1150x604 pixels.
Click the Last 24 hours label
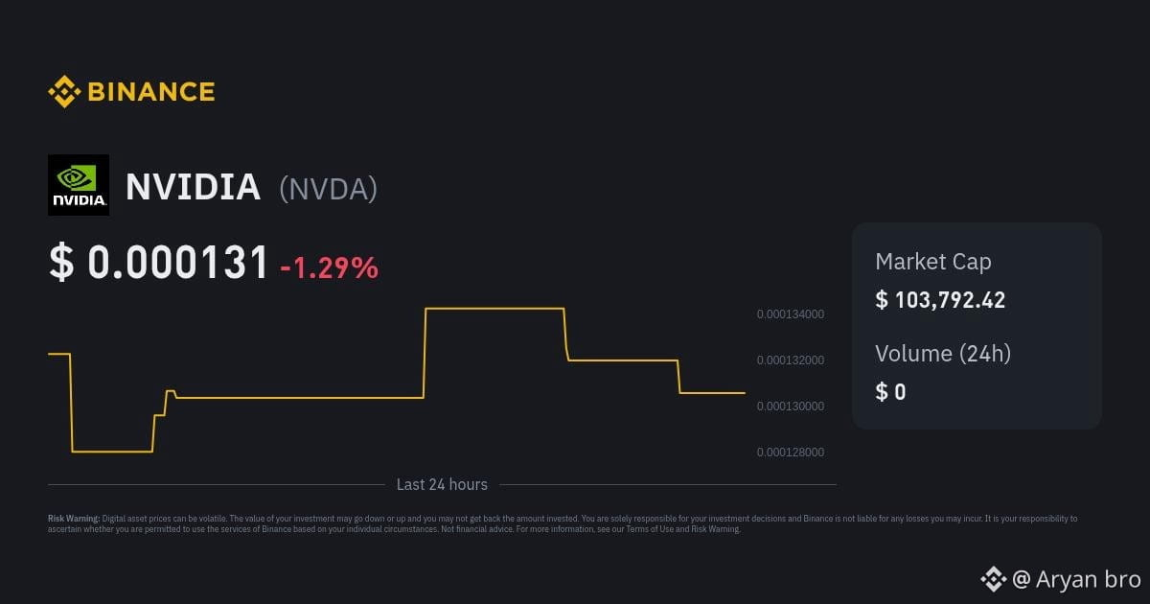442,485
